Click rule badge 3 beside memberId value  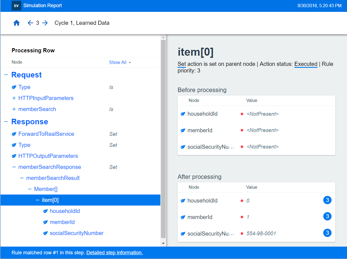[327, 217]
